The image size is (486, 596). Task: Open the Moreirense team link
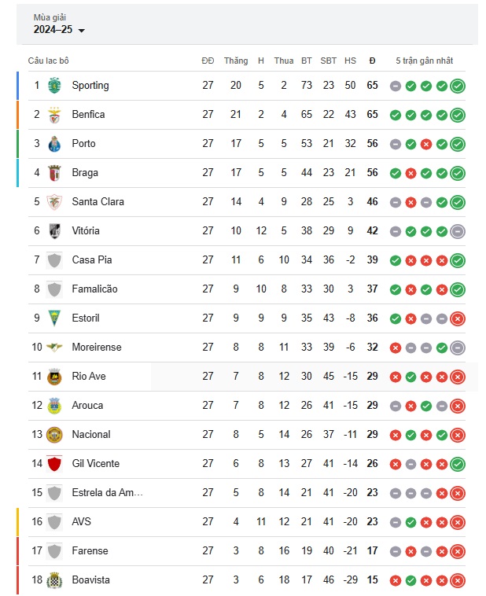coord(97,347)
